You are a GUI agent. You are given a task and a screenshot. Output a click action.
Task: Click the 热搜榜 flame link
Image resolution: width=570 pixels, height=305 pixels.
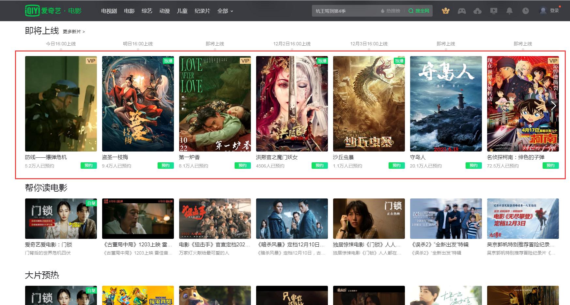[x=390, y=11]
